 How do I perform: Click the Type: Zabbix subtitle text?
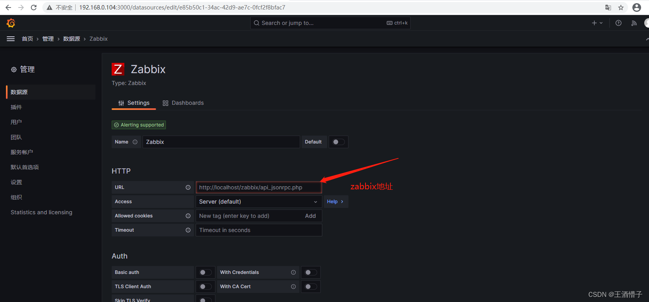[129, 83]
